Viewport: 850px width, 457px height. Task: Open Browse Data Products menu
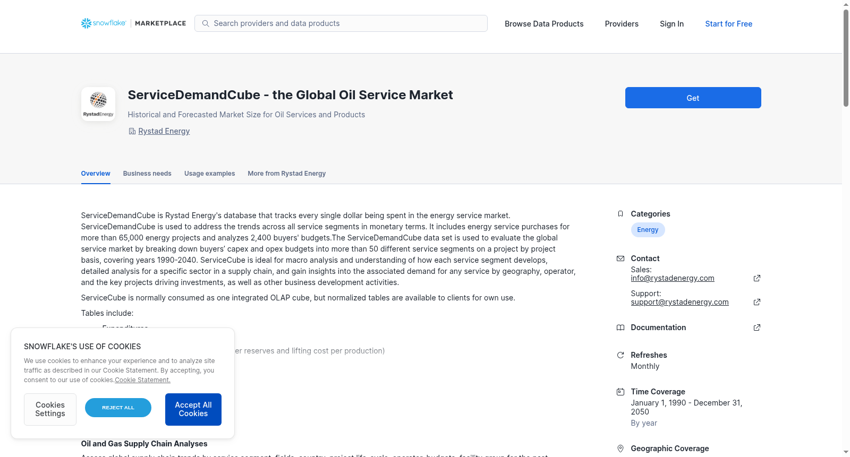pos(544,24)
